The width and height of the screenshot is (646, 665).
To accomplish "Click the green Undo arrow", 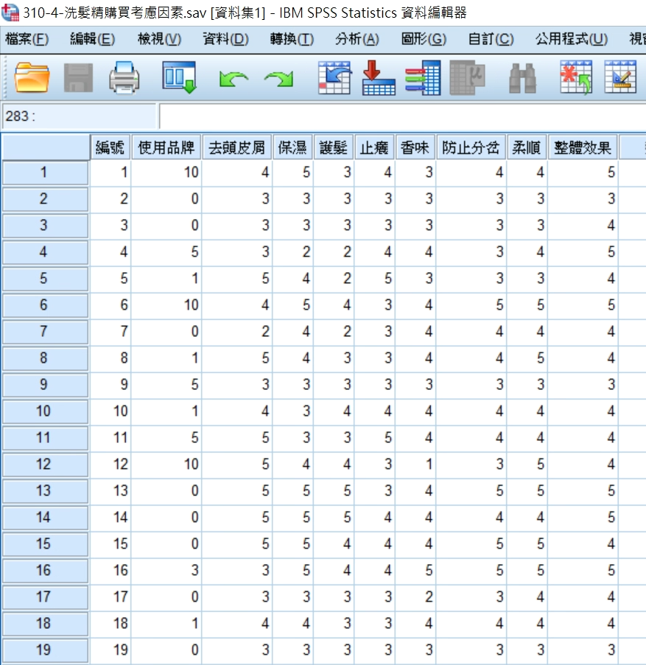I will pyautogui.click(x=233, y=77).
